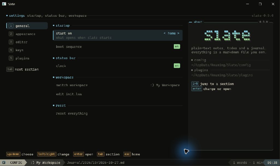Image resolution: width=280 pixels, height=166 pixels.
Task: Click the left arrow of start on selector
Action: [x=165, y=33]
